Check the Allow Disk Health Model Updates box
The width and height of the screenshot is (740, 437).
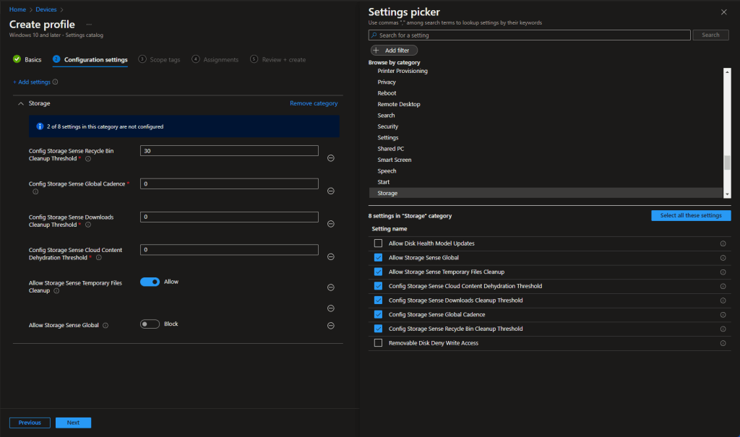[378, 243]
